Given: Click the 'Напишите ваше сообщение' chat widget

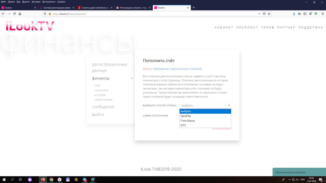Looking at the screenshot, I should pos(299,172).
